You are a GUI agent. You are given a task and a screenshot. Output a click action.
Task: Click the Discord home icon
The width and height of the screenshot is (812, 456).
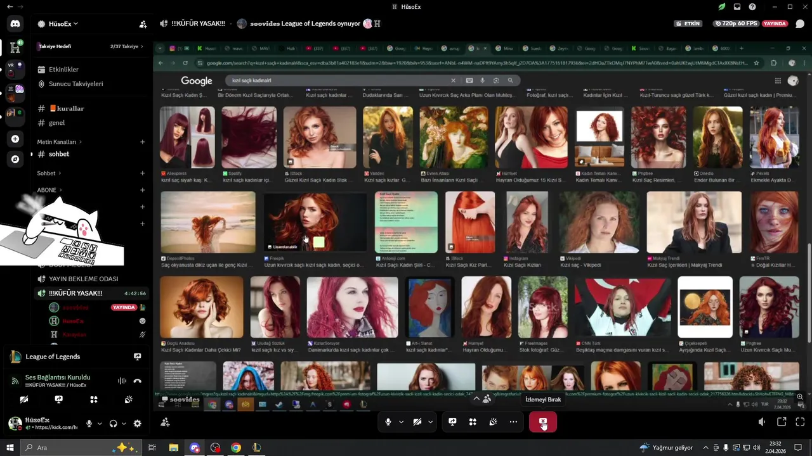15,24
